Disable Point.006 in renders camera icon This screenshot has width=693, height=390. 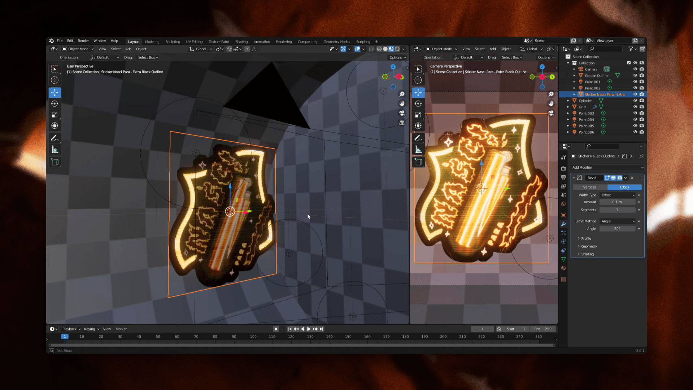(642, 132)
